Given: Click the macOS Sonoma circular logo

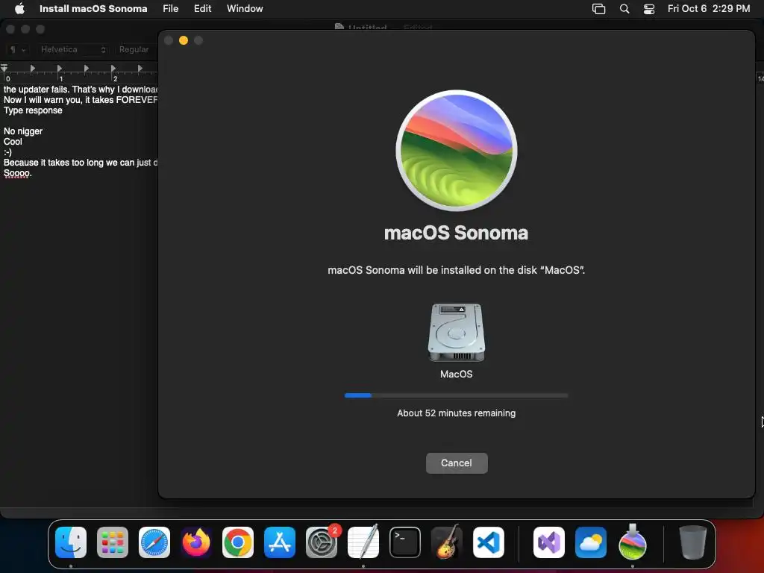Looking at the screenshot, I should coord(457,151).
